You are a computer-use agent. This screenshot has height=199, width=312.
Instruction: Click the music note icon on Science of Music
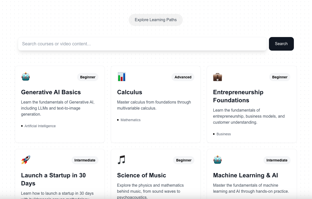point(121,160)
